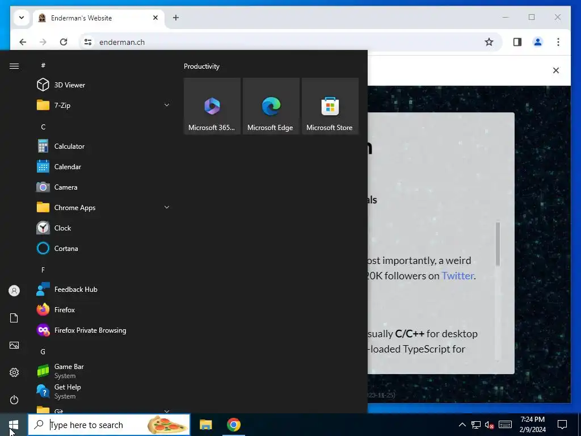
Task: Launch Firefox from the Start menu
Action: (x=104, y=309)
